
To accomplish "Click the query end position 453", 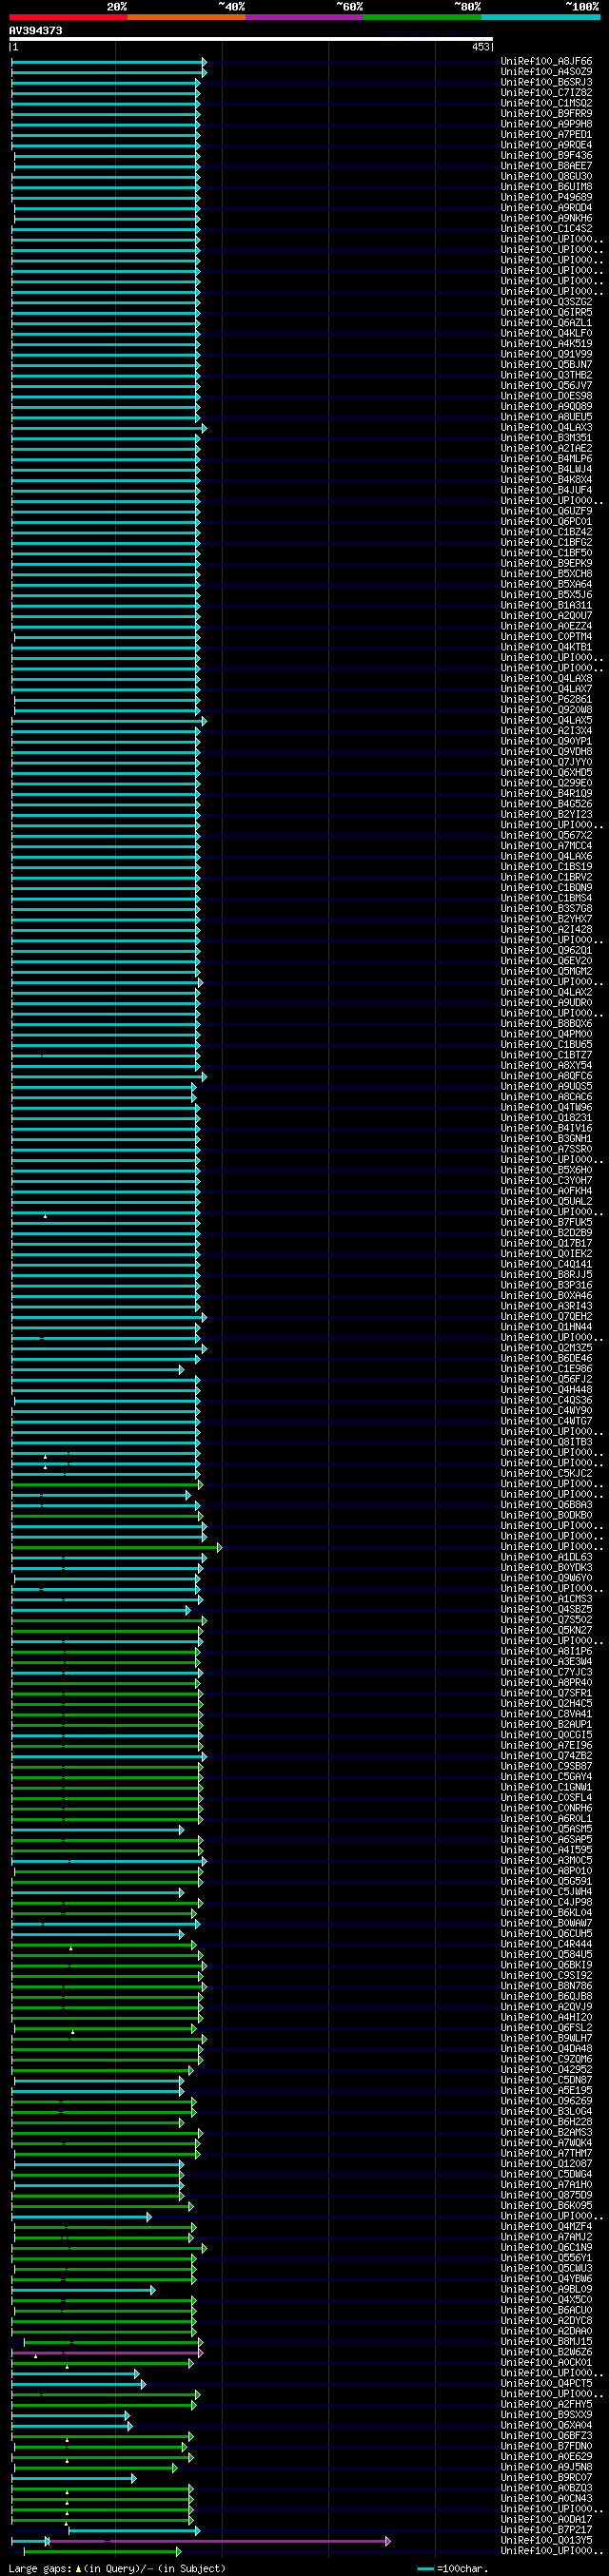I will pyautogui.click(x=480, y=47).
